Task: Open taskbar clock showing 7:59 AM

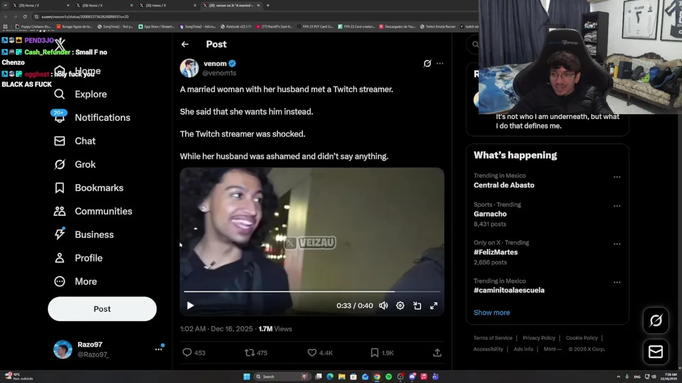Action: point(668,377)
